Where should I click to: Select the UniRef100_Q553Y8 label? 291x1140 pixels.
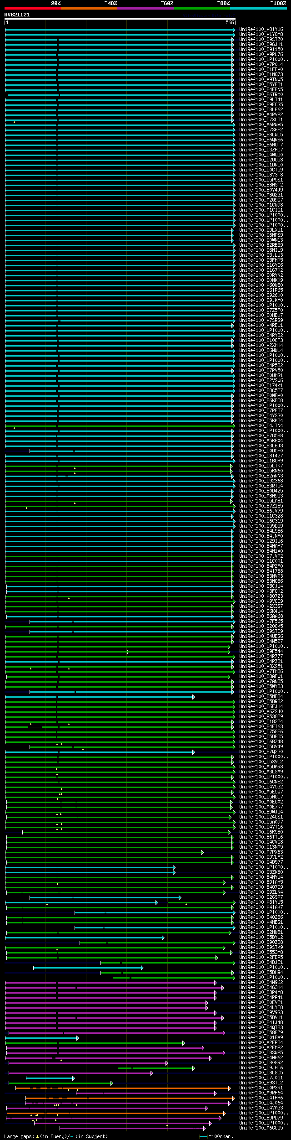pos(261,952)
